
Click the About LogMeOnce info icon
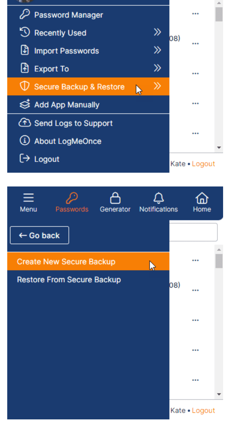[x=25, y=140]
